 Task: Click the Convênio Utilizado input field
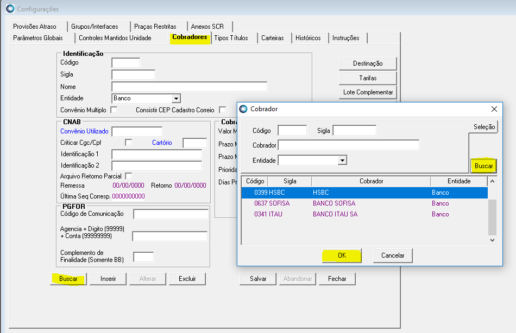point(137,131)
